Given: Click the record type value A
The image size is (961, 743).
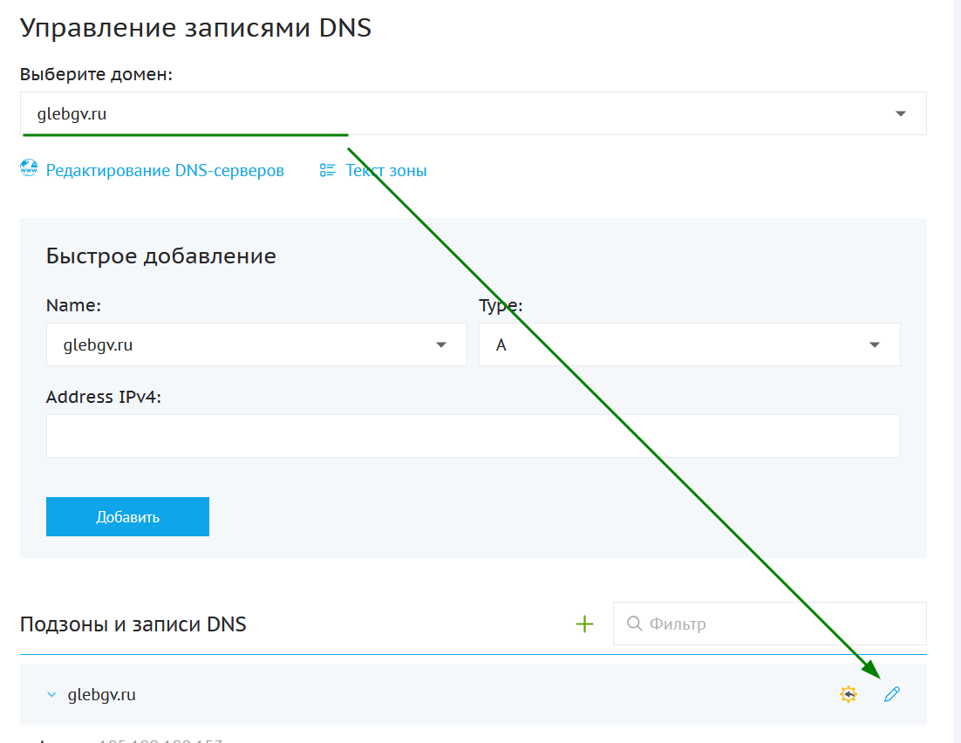Looking at the screenshot, I should [501, 344].
